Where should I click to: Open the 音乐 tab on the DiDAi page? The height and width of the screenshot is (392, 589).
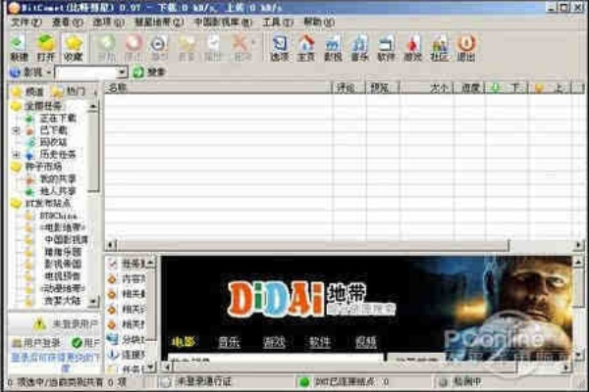(229, 342)
